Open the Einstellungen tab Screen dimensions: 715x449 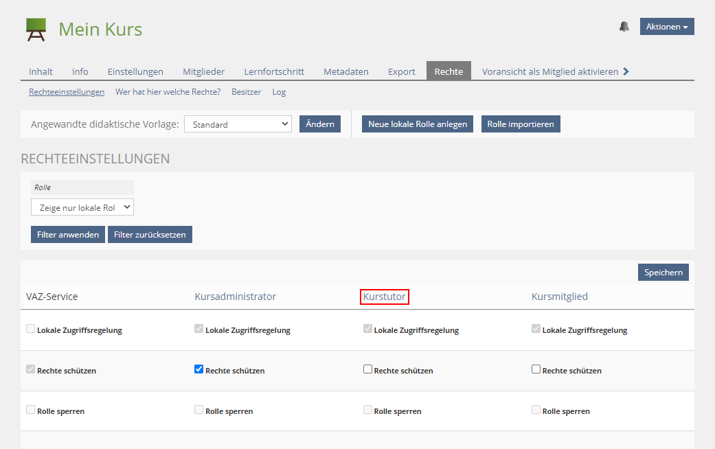(135, 71)
